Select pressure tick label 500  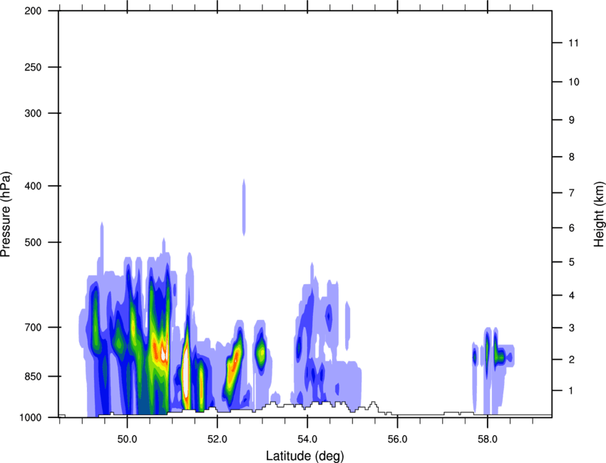[x=33, y=242]
